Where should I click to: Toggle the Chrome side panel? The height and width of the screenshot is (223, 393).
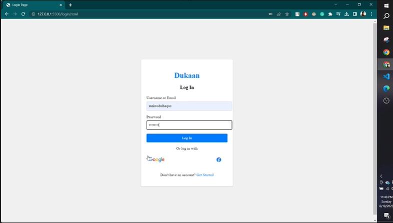pyautogui.click(x=355, y=14)
